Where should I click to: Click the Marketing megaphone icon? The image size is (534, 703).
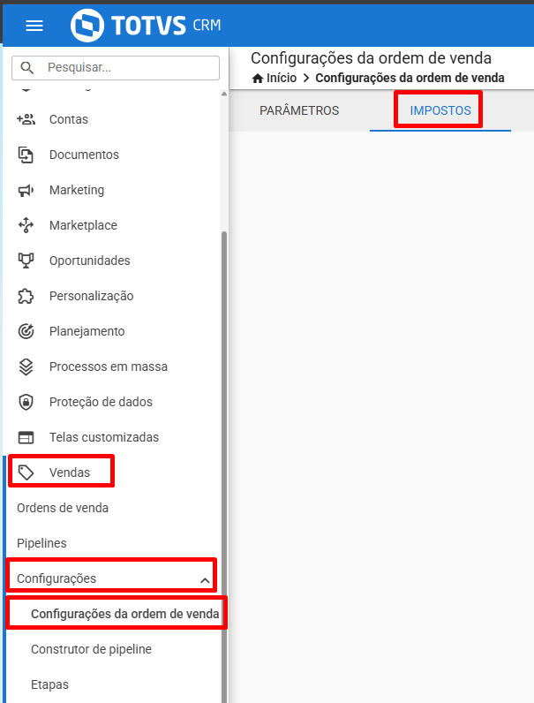coord(26,190)
